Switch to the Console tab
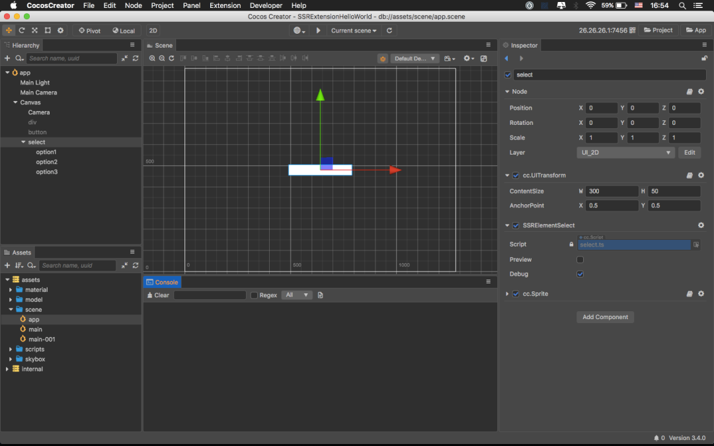 coord(163,282)
